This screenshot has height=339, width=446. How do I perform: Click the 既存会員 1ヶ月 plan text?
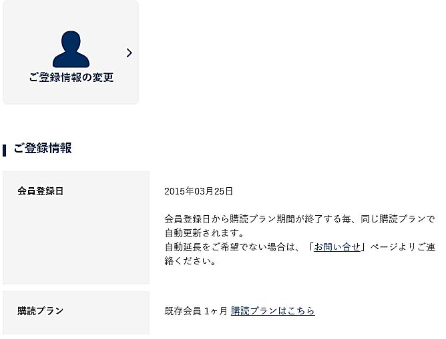tap(196, 311)
